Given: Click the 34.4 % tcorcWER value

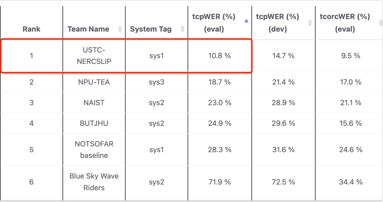Looking at the screenshot, I should [x=350, y=182].
